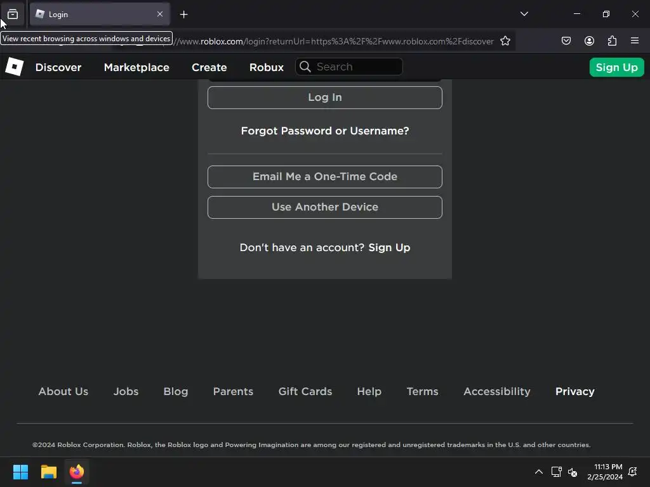The width and height of the screenshot is (650, 487).
Task: Open network status tray icon
Action: pyautogui.click(x=556, y=472)
